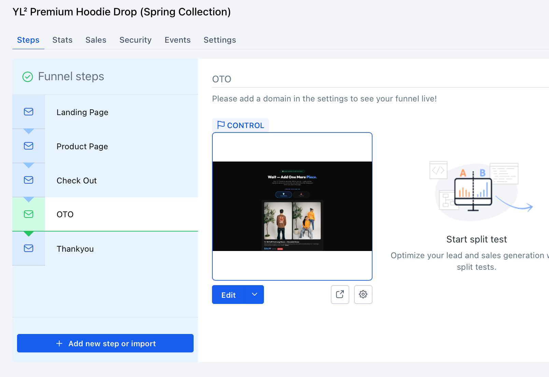The width and height of the screenshot is (549, 377).
Task: Click the OTO page preview thumbnail
Action: [x=292, y=206]
